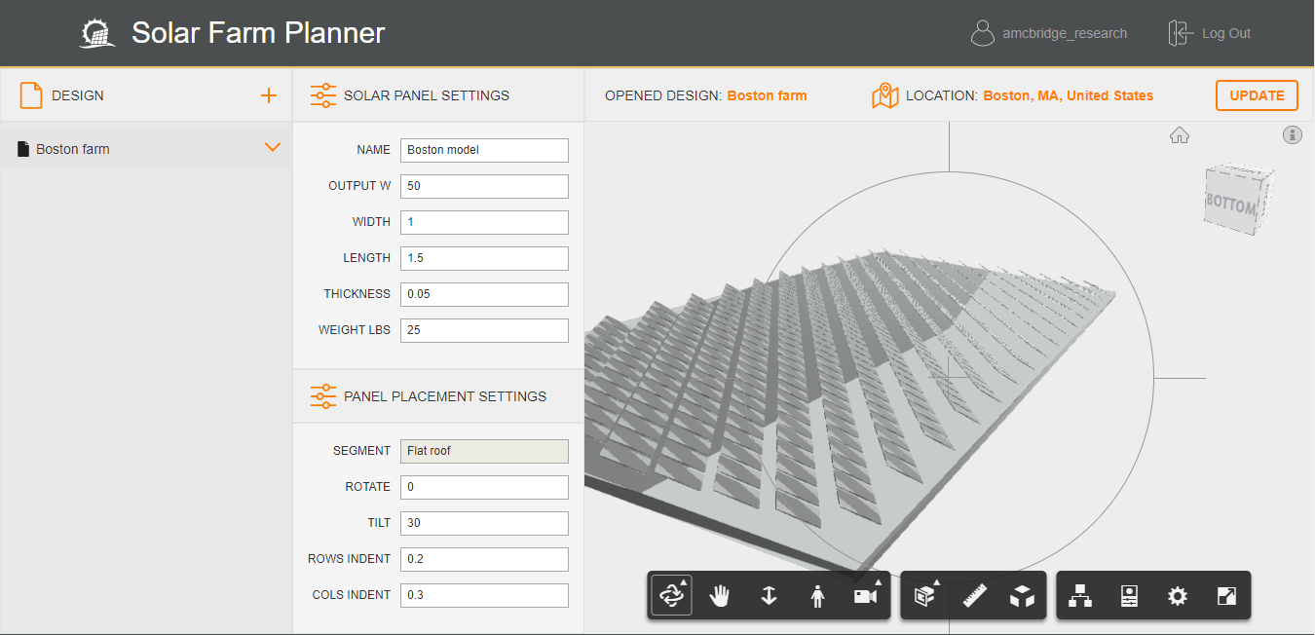Expand the viewer to fullscreen
Viewport: 1315px width, 635px height.
click(1226, 595)
